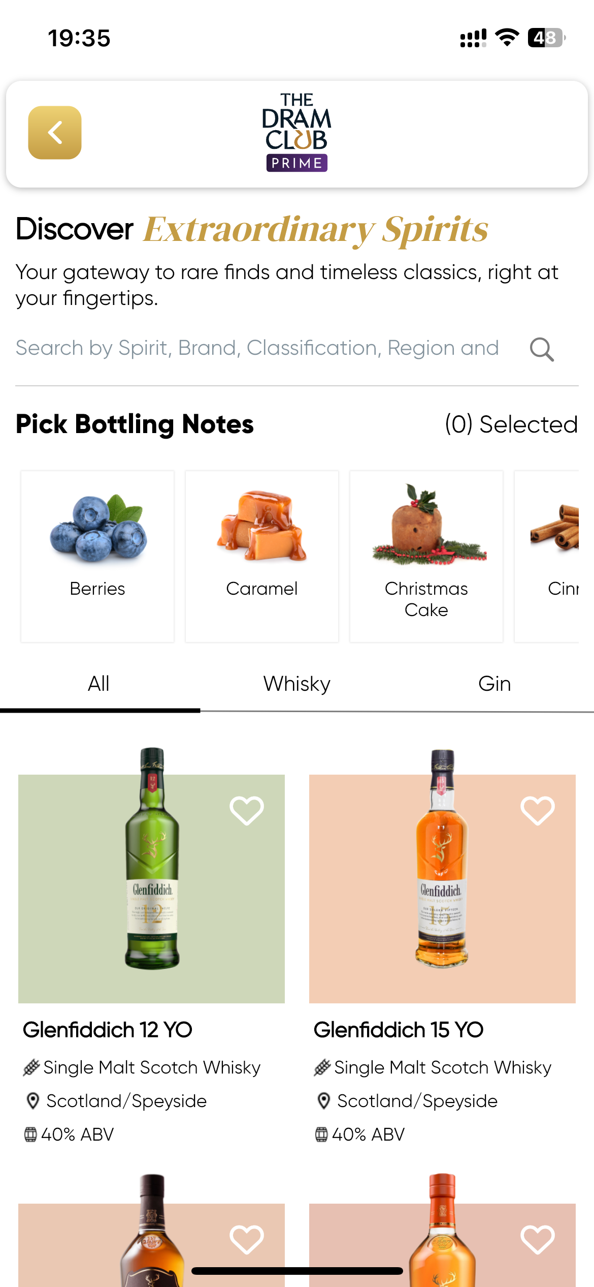The width and height of the screenshot is (594, 1287).
Task: Tap the gold back arrow button
Action: pyautogui.click(x=55, y=133)
